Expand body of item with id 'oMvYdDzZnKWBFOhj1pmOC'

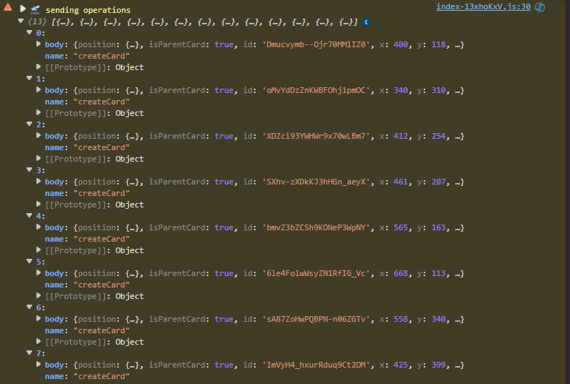coord(39,90)
